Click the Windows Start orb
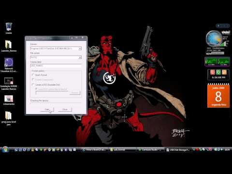Screen dimensions: 232x174 coord(5,149)
